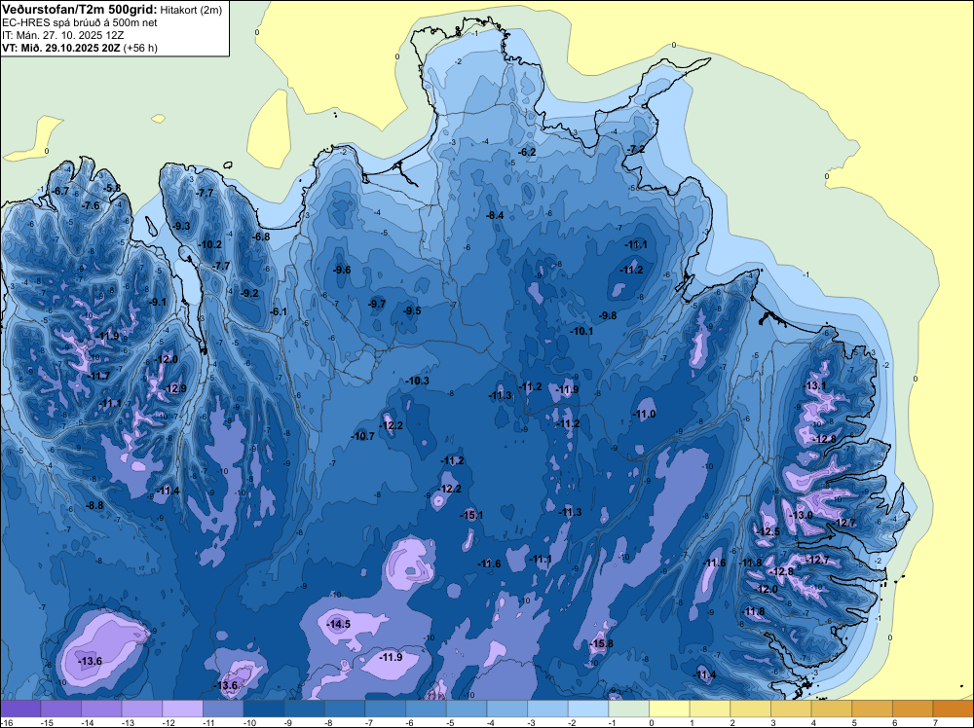
Task: Click the "-12.9" temperature label
Action: click(174, 389)
